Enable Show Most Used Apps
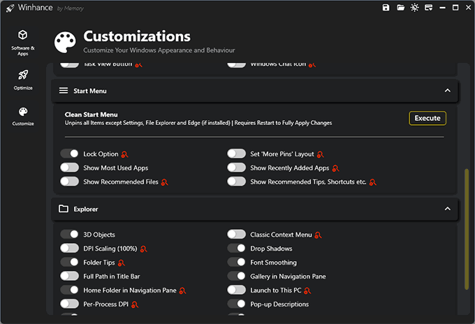 point(69,168)
